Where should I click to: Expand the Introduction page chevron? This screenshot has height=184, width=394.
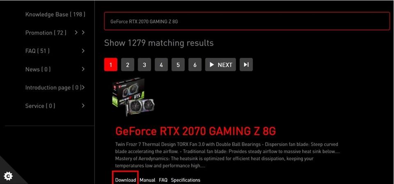point(83,87)
